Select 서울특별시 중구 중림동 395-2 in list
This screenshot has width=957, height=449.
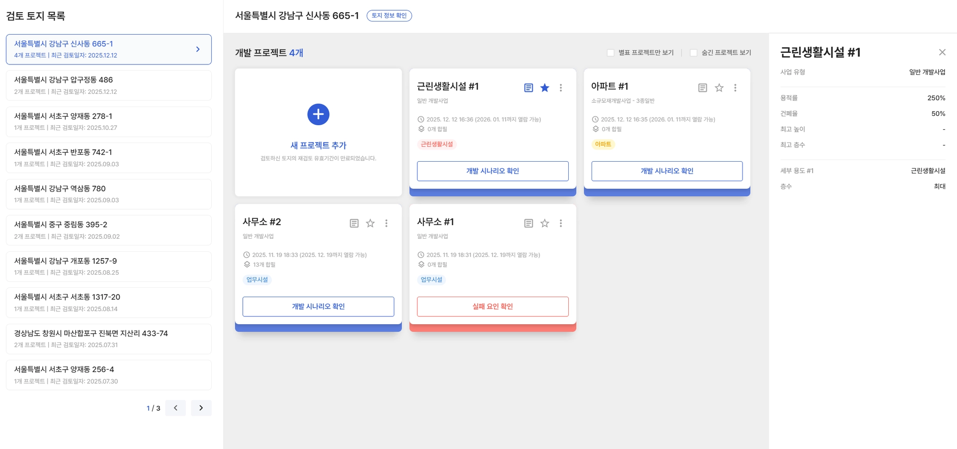click(109, 230)
